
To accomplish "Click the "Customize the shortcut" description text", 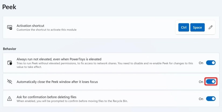I will pyautogui.click(x=46, y=30).
